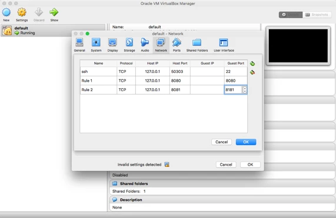Switch to the Snapshots view button
This screenshot has width=336, height=218.
(317, 15)
